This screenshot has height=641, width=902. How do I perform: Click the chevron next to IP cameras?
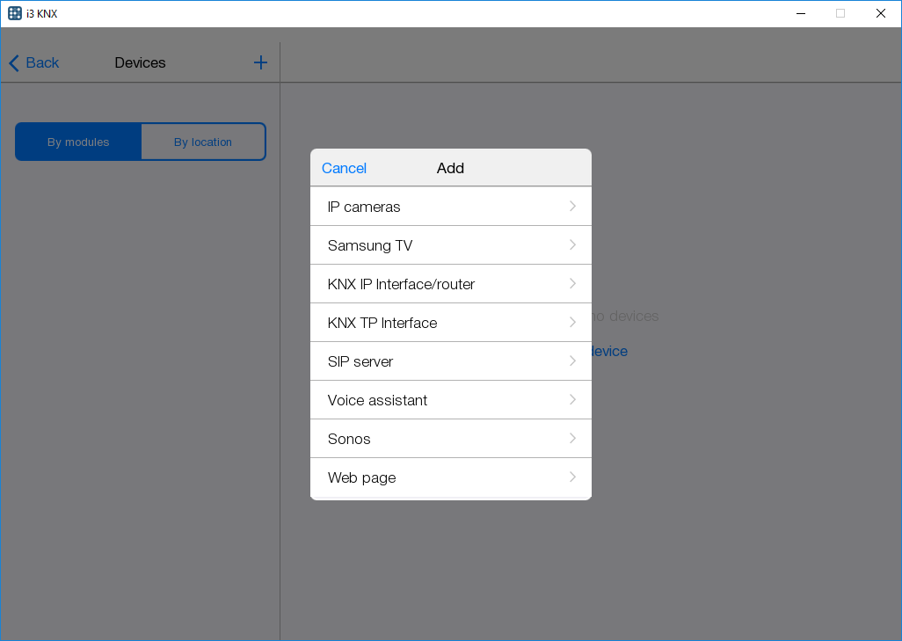tap(572, 207)
